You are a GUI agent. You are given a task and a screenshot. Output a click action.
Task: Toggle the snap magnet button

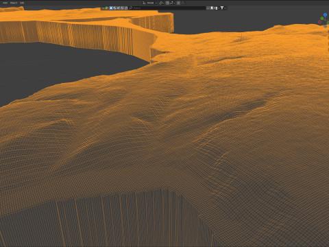click(x=167, y=3)
